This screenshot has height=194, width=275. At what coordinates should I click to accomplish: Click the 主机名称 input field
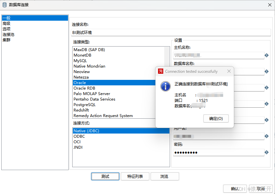(x=219, y=55)
